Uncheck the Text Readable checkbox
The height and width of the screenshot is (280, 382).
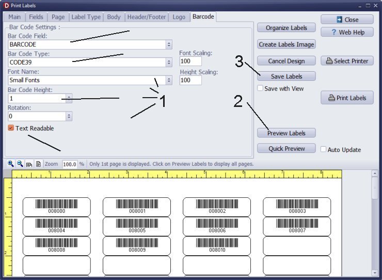pyautogui.click(x=11, y=128)
